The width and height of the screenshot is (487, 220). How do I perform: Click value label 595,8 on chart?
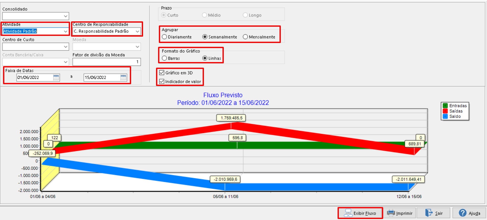pos(237,138)
